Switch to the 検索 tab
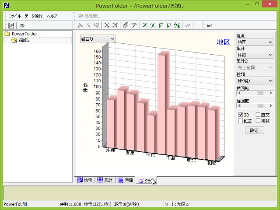 pyautogui.click(x=84, y=180)
